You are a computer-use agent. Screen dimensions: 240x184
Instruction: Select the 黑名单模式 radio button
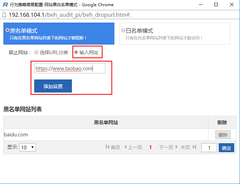(x=8, y=30)
